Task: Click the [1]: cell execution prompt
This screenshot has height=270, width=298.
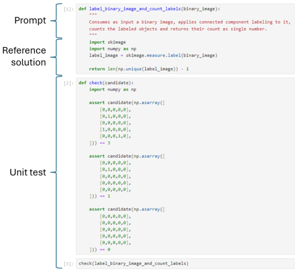Action: pos(69,9)
